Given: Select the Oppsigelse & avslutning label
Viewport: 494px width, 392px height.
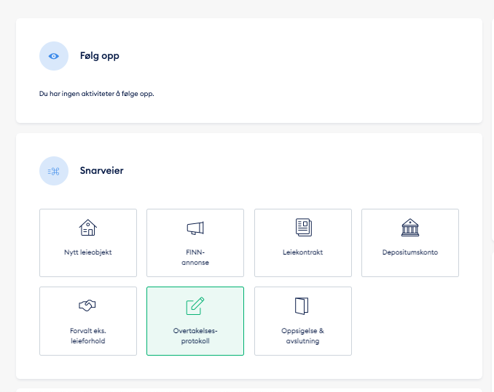Looking at the screenshot, I should coord(303,335).
